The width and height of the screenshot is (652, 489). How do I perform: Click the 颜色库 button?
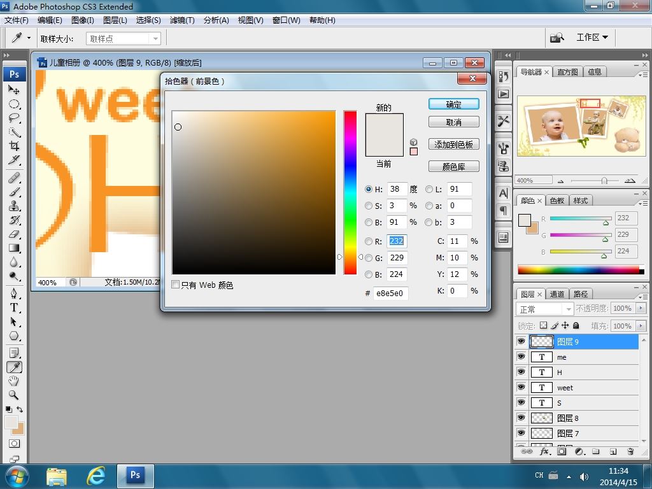[453, 167]
